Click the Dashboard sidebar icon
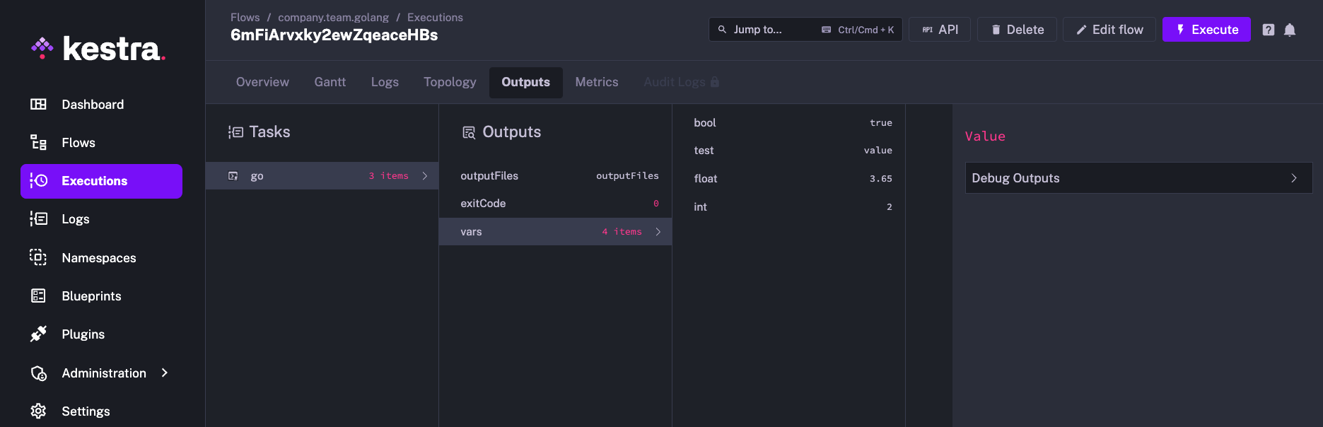This screenshot has width=1323, height=427. tap(38, 105)
